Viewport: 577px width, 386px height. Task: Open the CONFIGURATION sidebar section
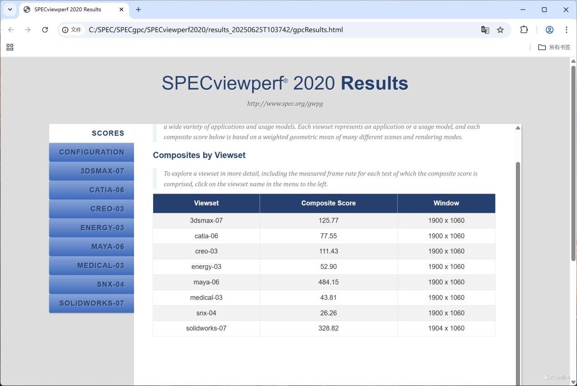(x=92, y=152)
